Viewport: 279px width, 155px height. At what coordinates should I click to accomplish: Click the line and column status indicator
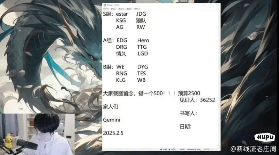(168, 149)
